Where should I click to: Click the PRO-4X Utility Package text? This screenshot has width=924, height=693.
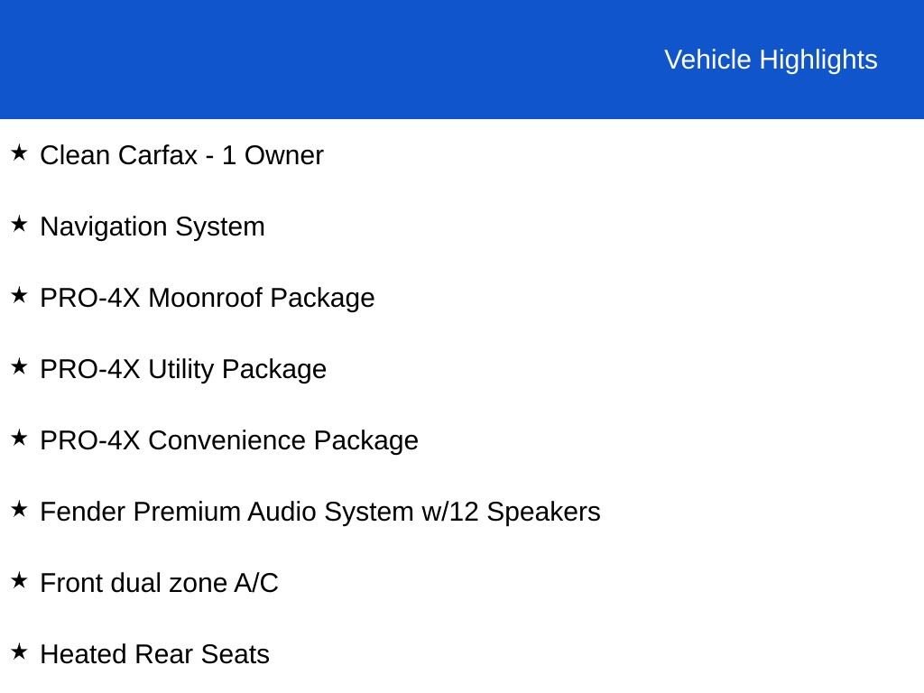point(183,369)
